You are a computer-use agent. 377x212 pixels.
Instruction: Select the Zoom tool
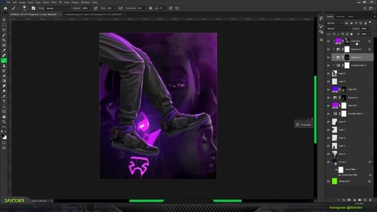coord(4,122)
